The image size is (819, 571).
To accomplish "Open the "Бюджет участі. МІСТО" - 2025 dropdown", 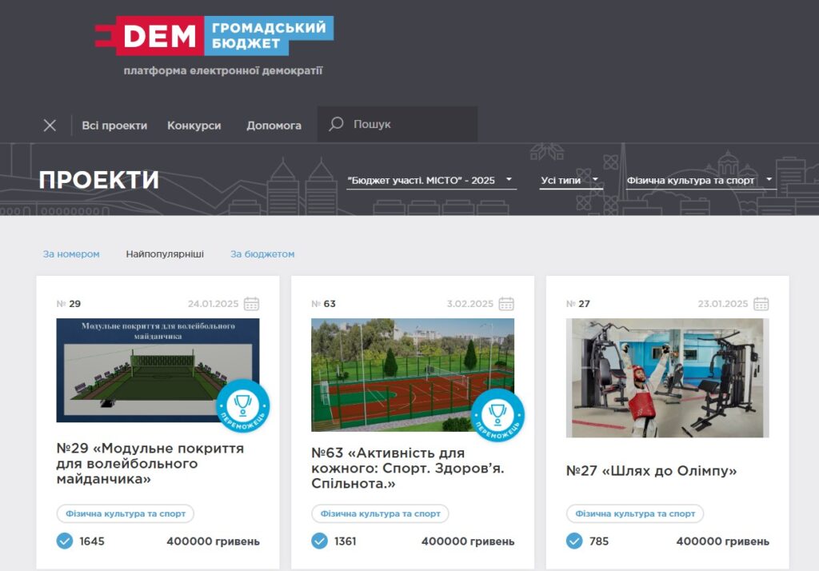I will coord(430,181).
